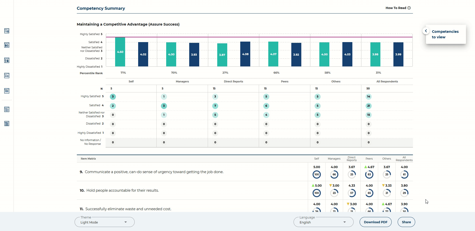Click item 10 All Respondents percentile circle 29
The width and height of the screenshot is (475, 231).
404,193
